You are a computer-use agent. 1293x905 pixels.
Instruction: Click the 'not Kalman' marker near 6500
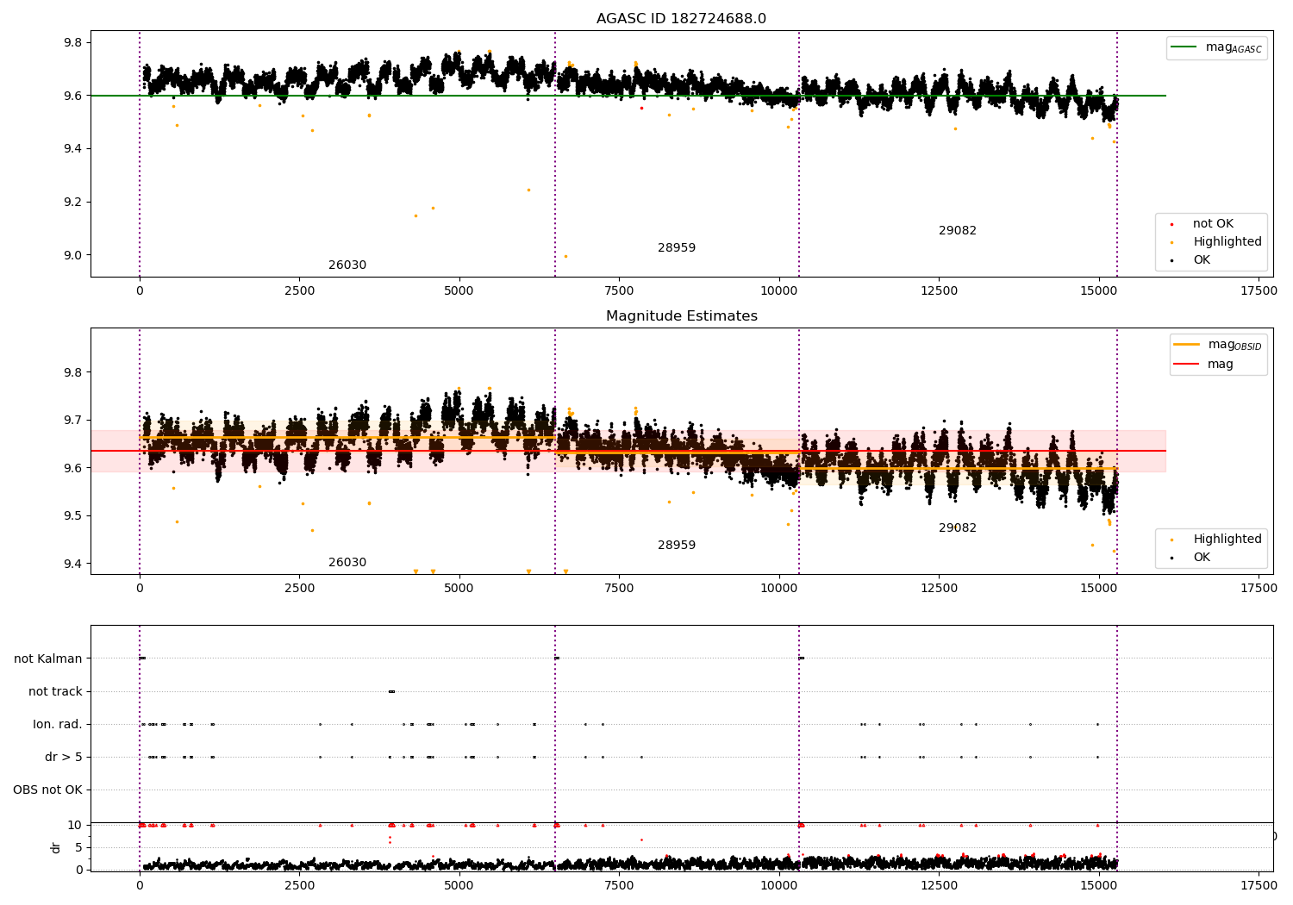point(557,658)
